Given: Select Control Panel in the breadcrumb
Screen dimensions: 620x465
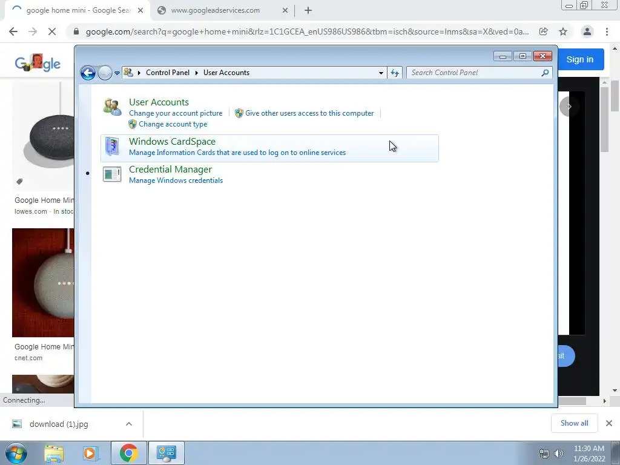Looking at the screenshot, I should click(x=168, y=73).
